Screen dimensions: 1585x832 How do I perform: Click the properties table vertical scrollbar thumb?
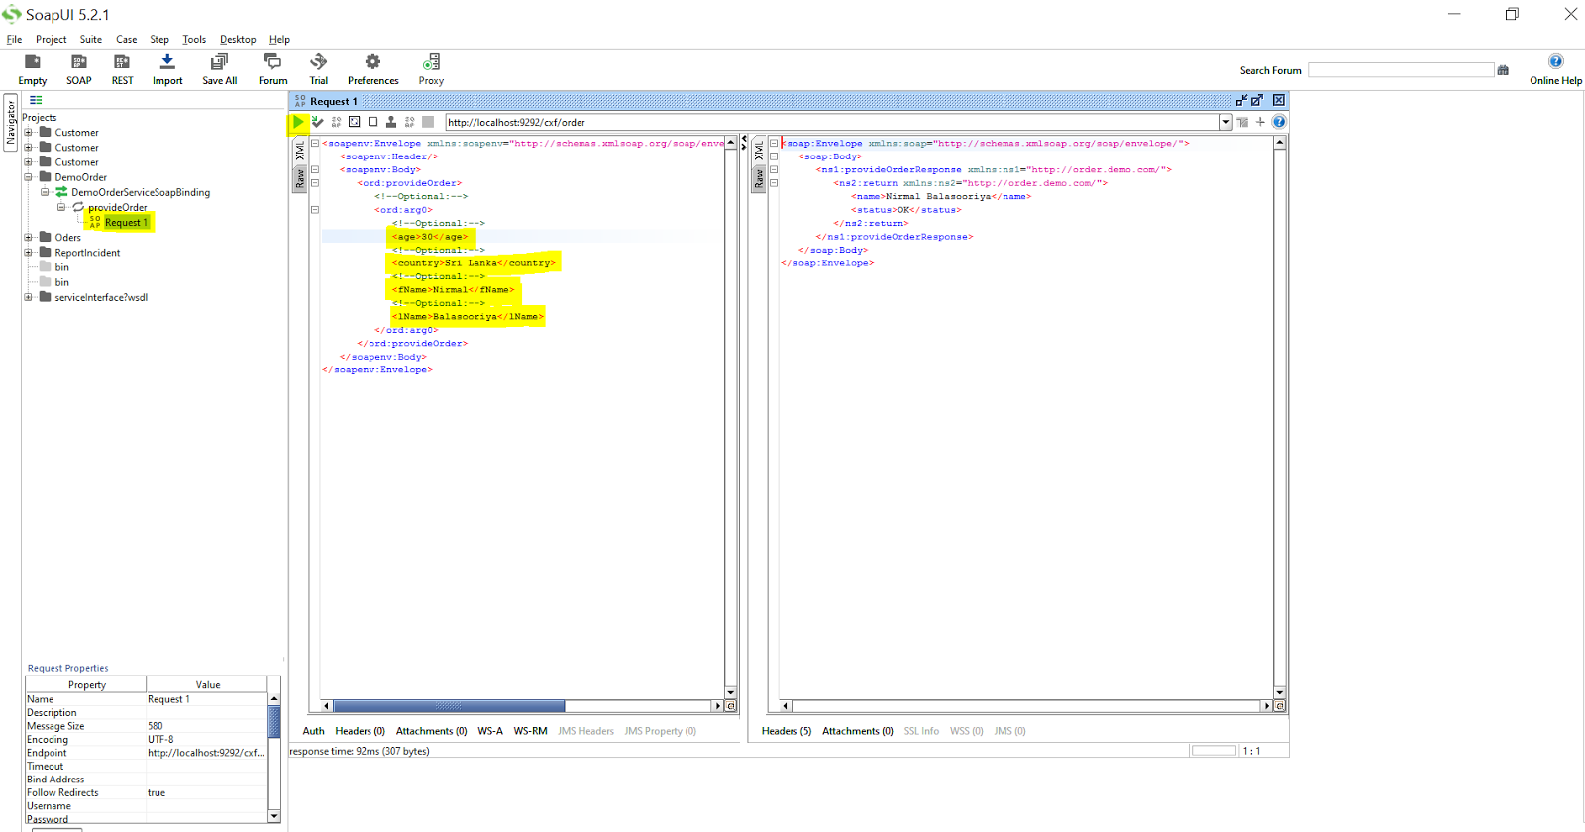(x=274, y=722)
